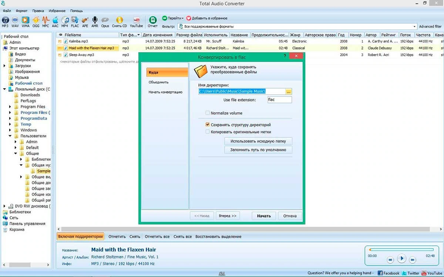Click the Use file extension field
Screen dimensions: 444x277
tap(279, 100)
